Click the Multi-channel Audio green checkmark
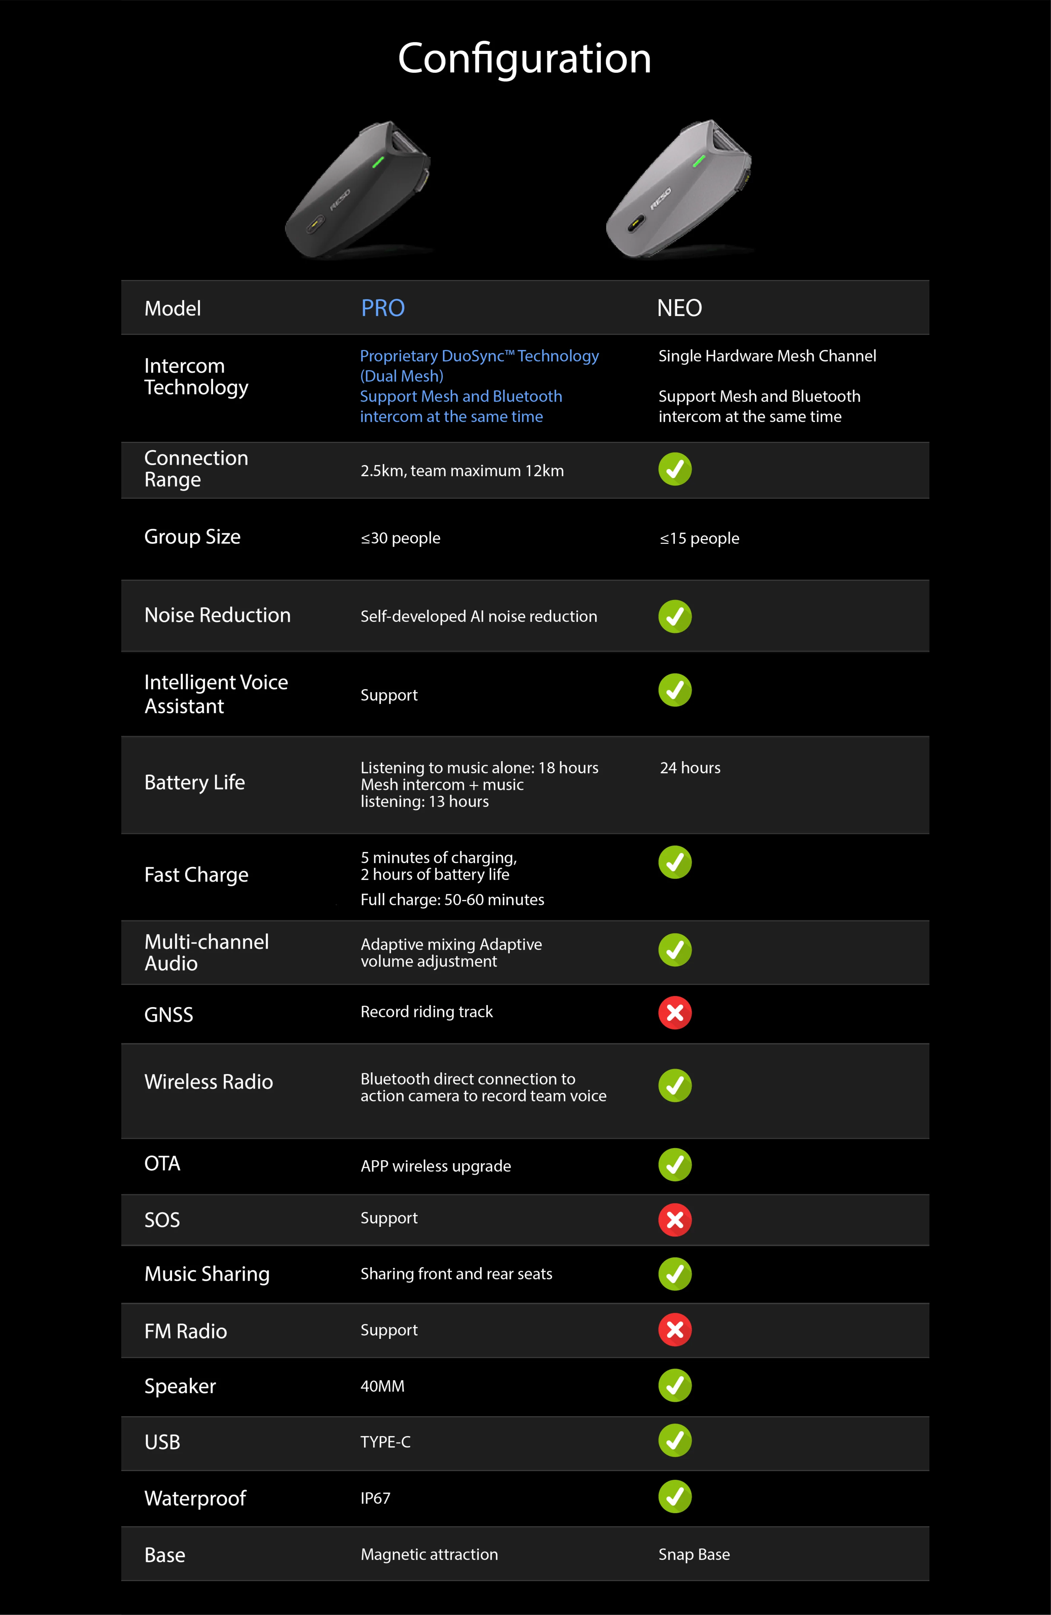 674,950
